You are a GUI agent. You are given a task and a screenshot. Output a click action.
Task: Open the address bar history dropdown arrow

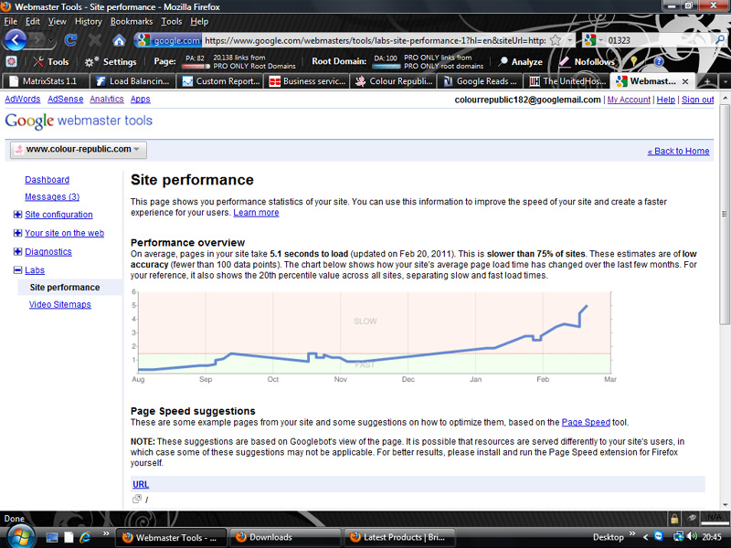point(569,40)
